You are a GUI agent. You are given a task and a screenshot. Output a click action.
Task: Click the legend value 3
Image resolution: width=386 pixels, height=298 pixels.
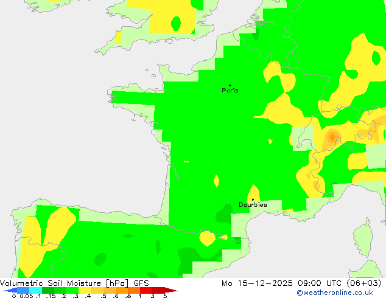153,296
